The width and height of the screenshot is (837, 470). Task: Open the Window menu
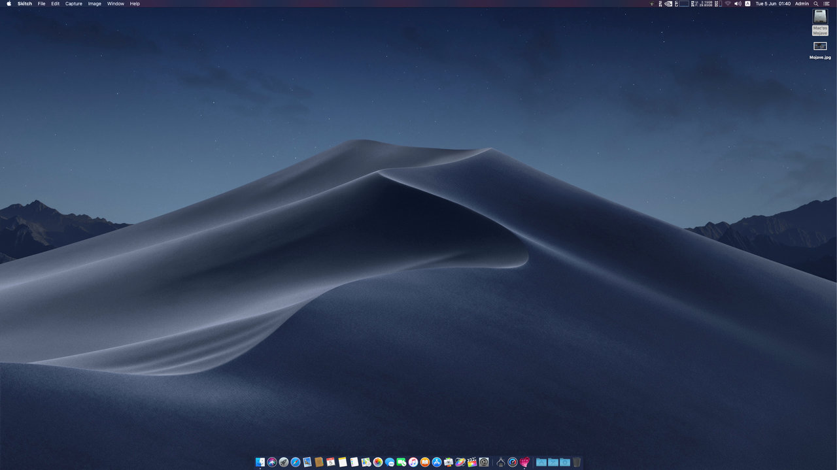(x=116, y=4)
